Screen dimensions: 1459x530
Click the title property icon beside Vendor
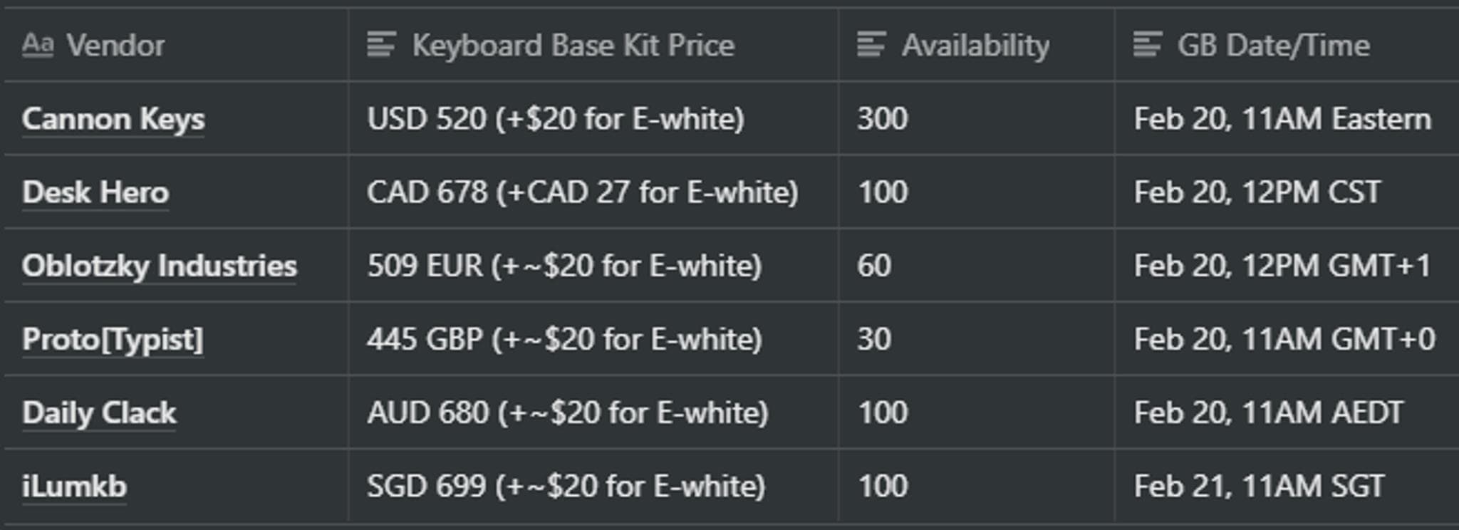point(37,45)
